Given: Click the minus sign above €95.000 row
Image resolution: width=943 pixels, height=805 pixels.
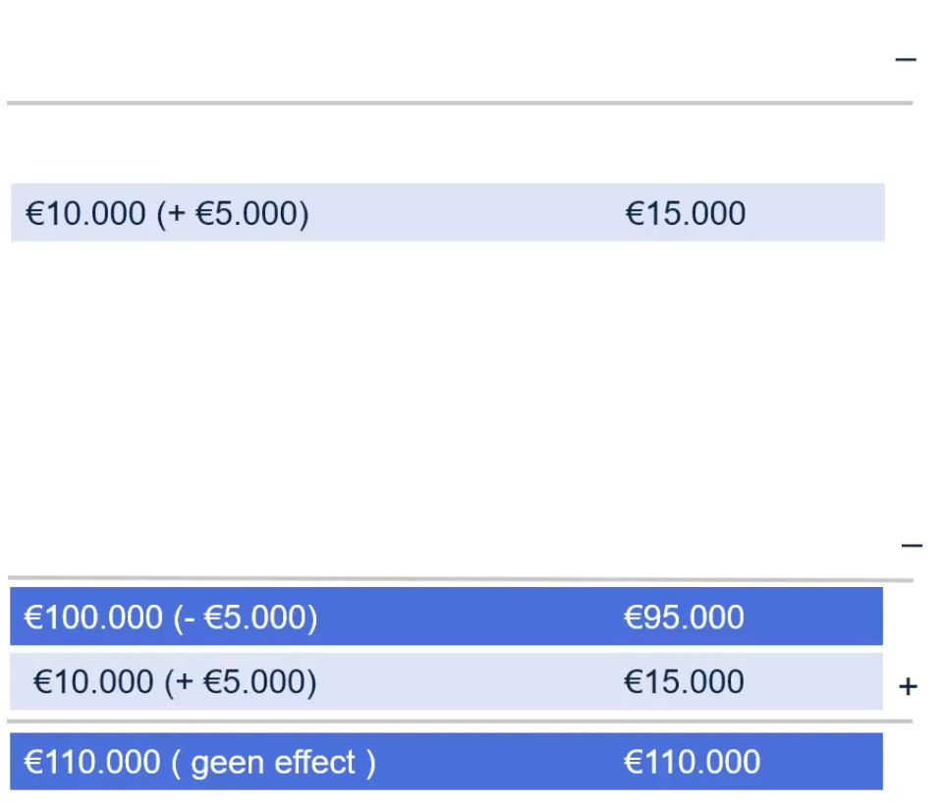Looking at the screenshot, I should coord(912,545).
